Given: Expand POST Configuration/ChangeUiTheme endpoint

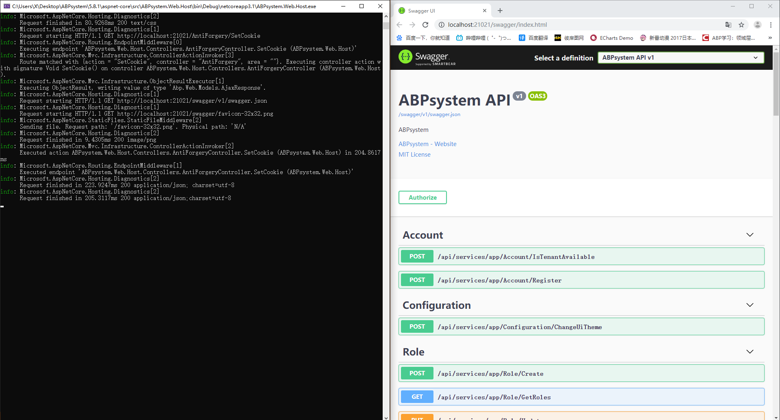Looking at the screenshot, I should click(x=581, y=327).
